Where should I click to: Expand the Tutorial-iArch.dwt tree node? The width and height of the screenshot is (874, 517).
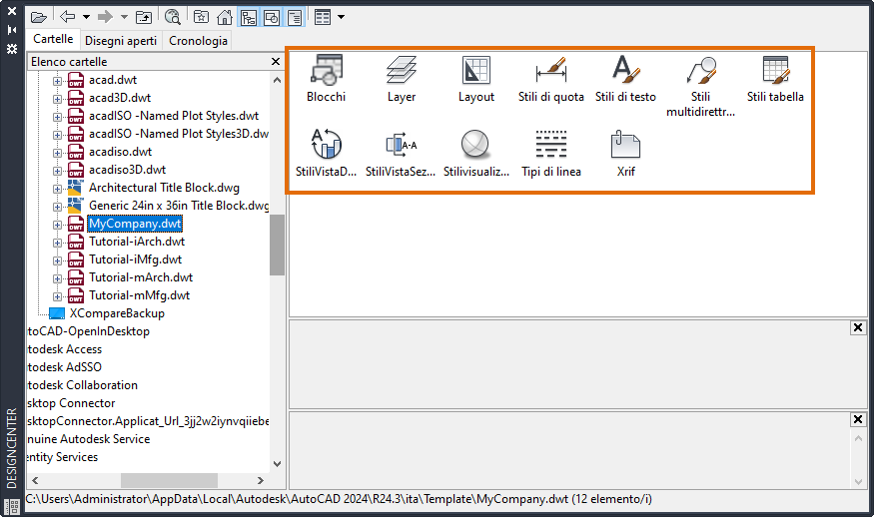coord(57,243)
